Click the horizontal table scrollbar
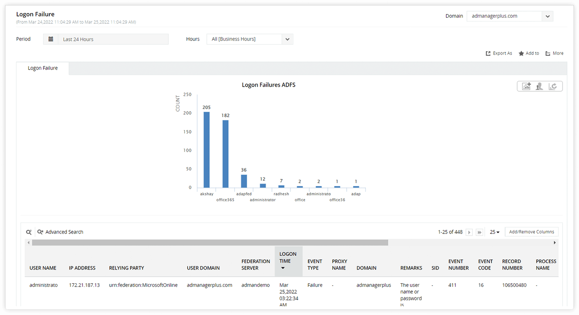Image resolution: width=579 pixels, height=315 pixels. pyautogui.click(x=210, y=243)
